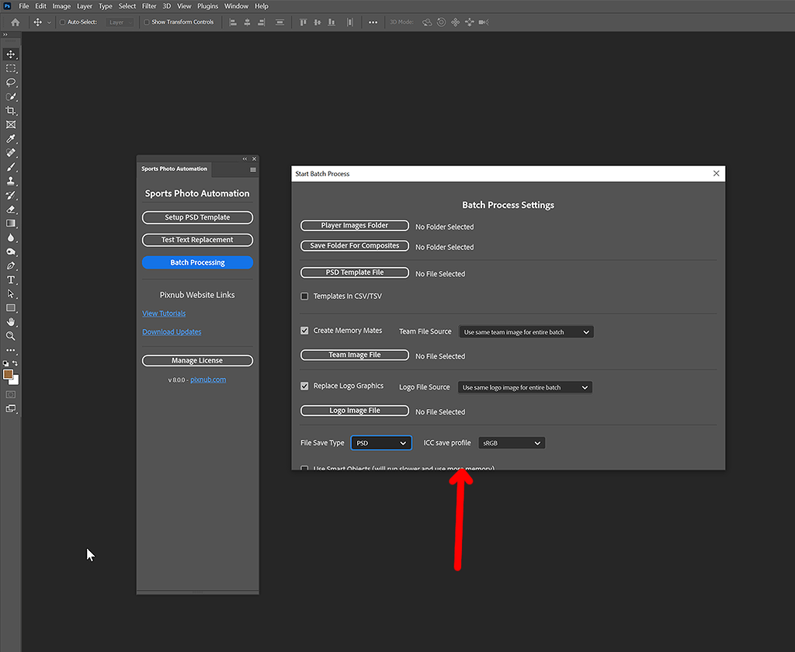795x652 pixels.
Task: Select the Hand tool
Action: (x=10, y=321)
